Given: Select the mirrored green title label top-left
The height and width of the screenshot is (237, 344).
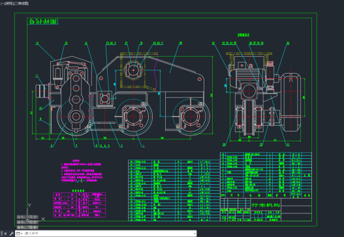Looking at the screenshot, I should pyautogui.click(x=43, y=21).
